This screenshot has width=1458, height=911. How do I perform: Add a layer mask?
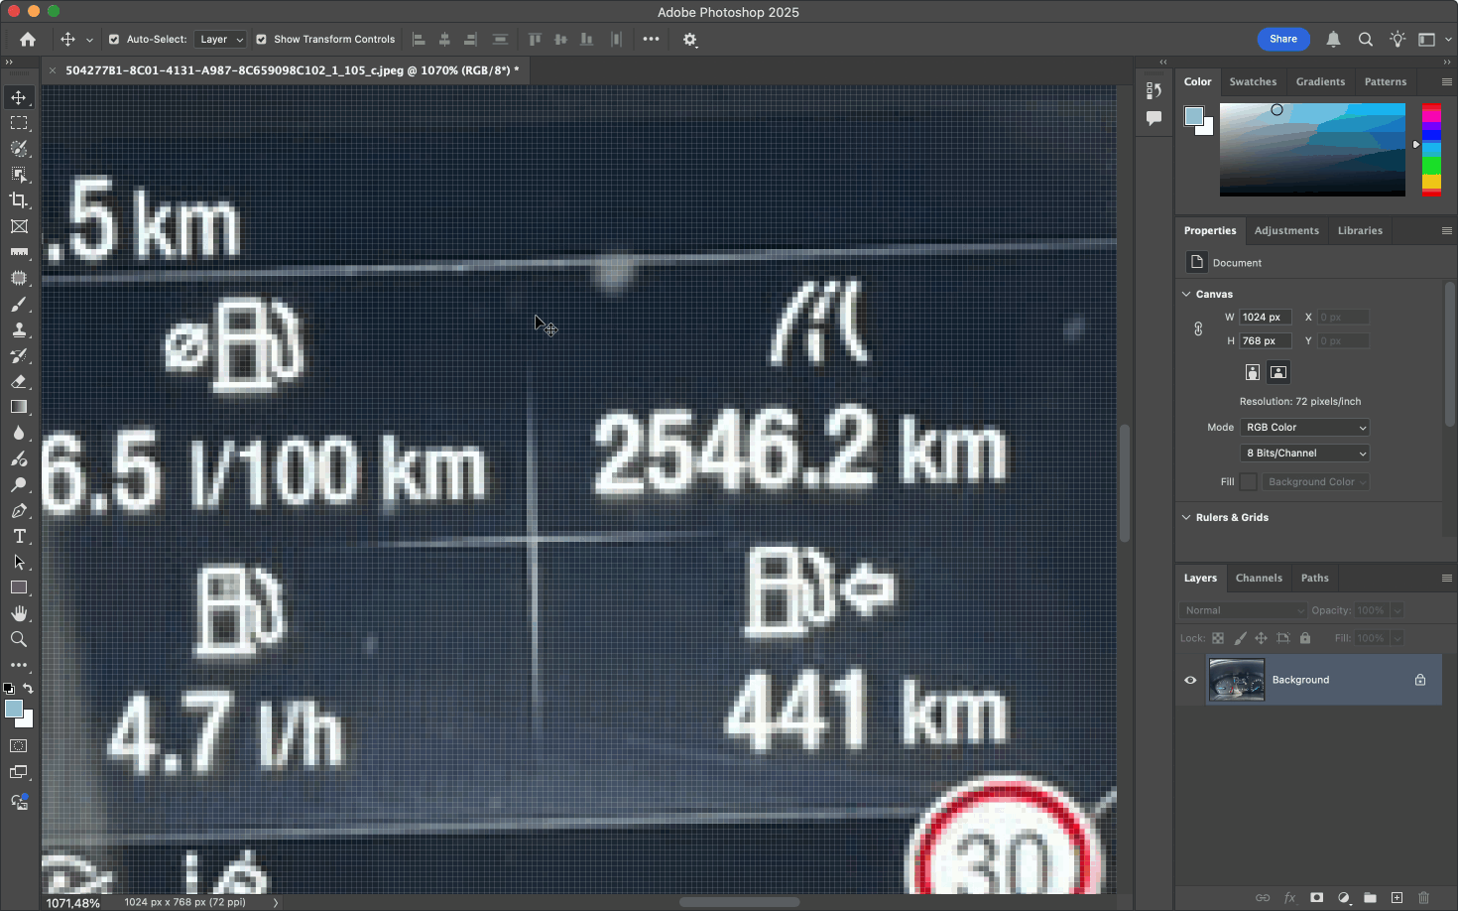(1316, 897)
